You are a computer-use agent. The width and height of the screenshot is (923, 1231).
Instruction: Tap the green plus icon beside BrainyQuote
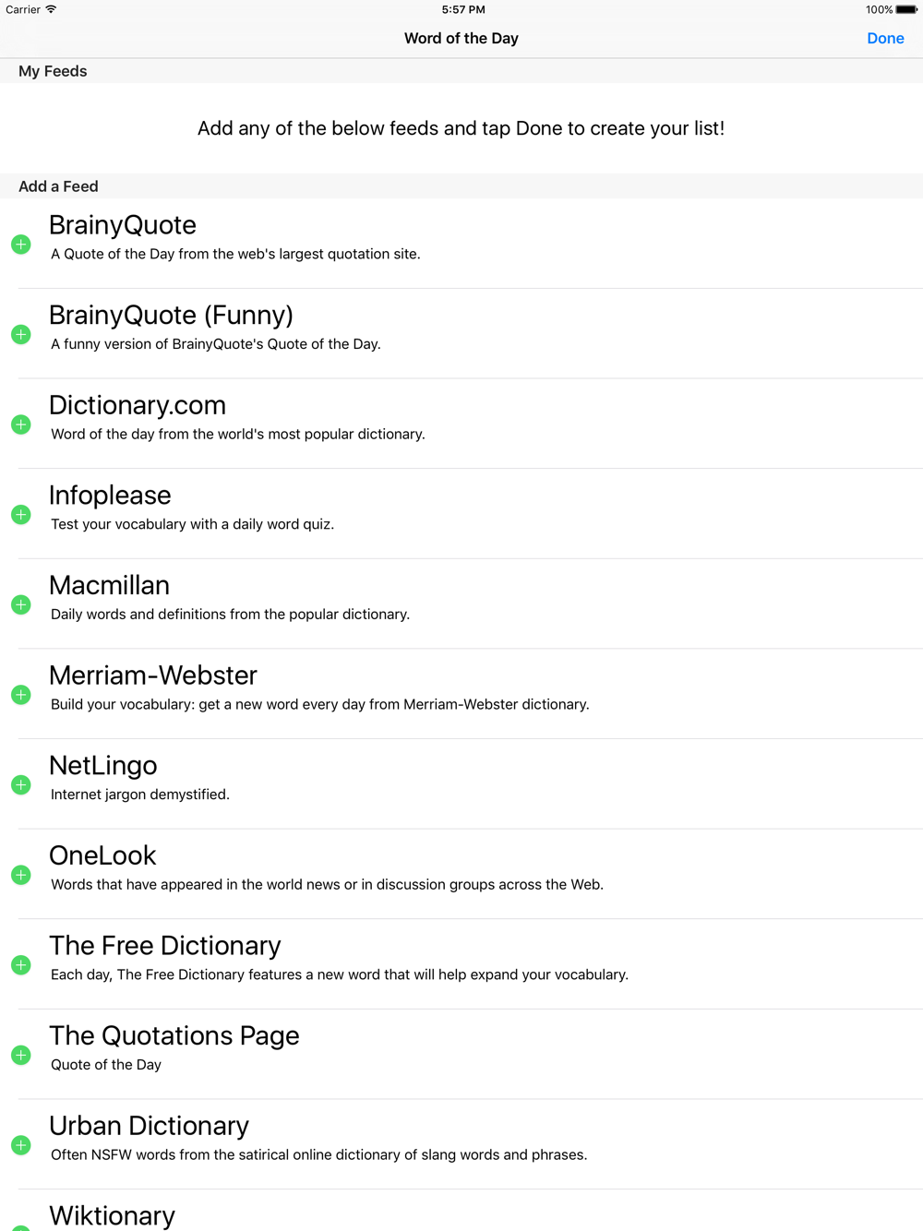tap(21, 245)
